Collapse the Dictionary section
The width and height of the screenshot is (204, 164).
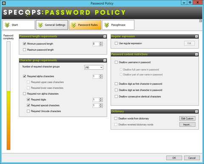(x=196, y=111)
